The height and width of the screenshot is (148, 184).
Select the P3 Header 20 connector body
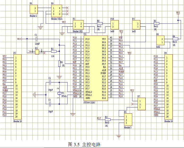pos(17,87)
